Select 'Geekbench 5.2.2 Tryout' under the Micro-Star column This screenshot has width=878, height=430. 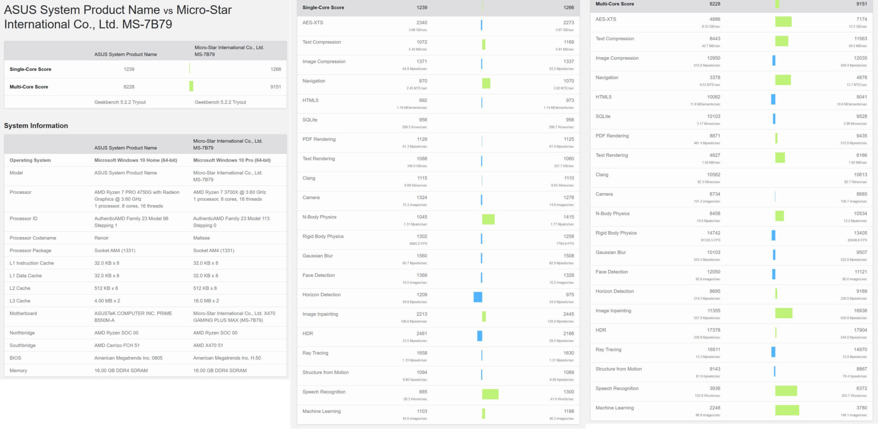(220, 102)
